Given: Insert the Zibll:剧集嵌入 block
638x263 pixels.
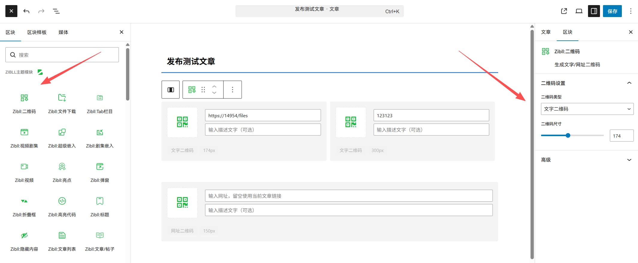Looking at the screenshot, I should [x=100, y=138].
